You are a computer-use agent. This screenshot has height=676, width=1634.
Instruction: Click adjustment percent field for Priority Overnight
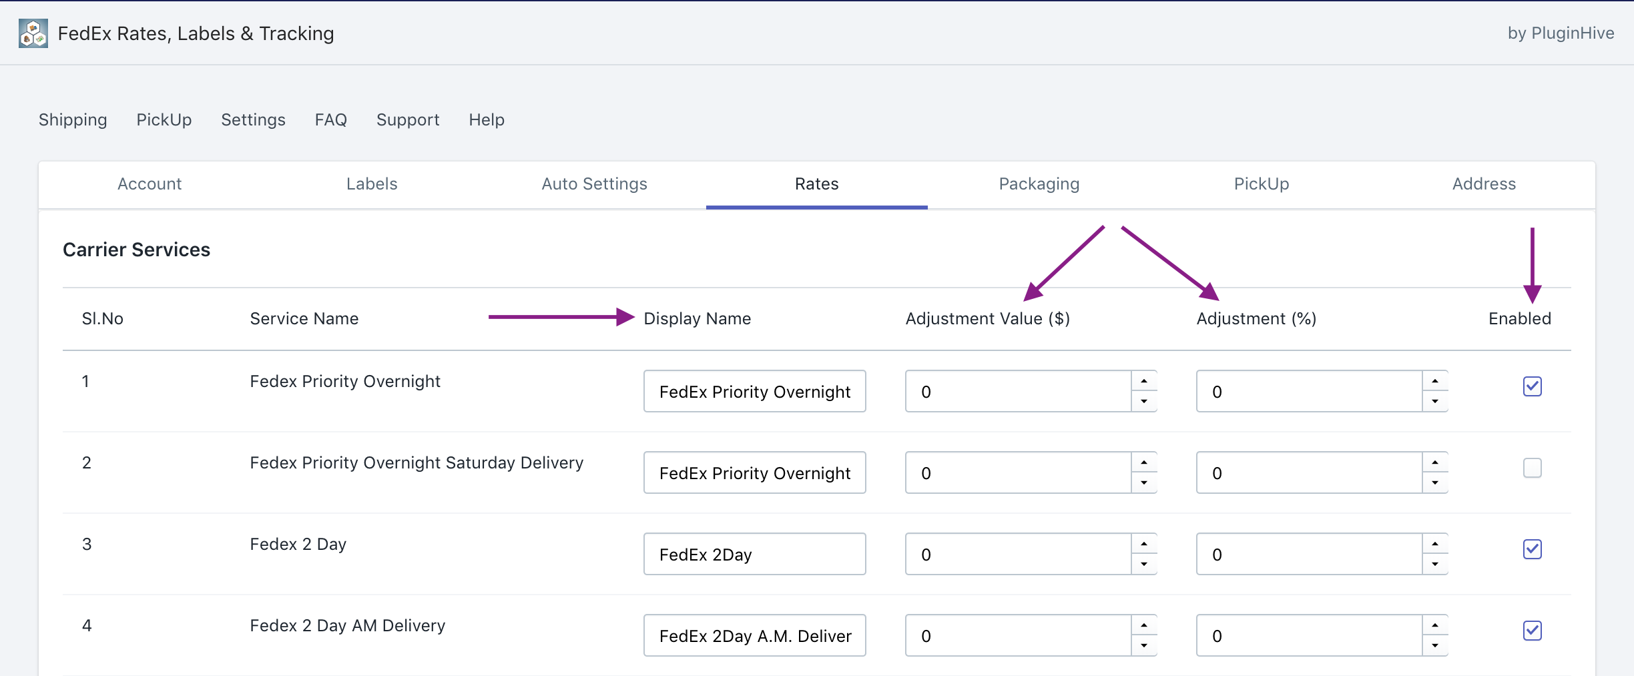[x=1310, y=391]
